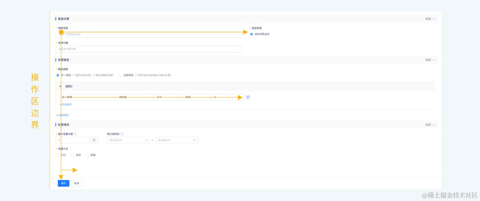Click the 告警方式 field label
Image resolution: width=480 pixels, height=201 pixels.
63,149
